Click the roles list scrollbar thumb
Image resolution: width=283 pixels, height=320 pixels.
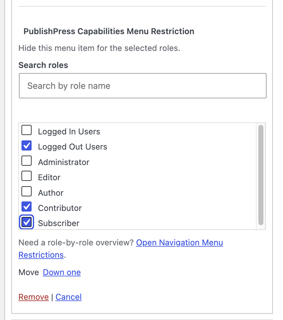coord(261,175)
